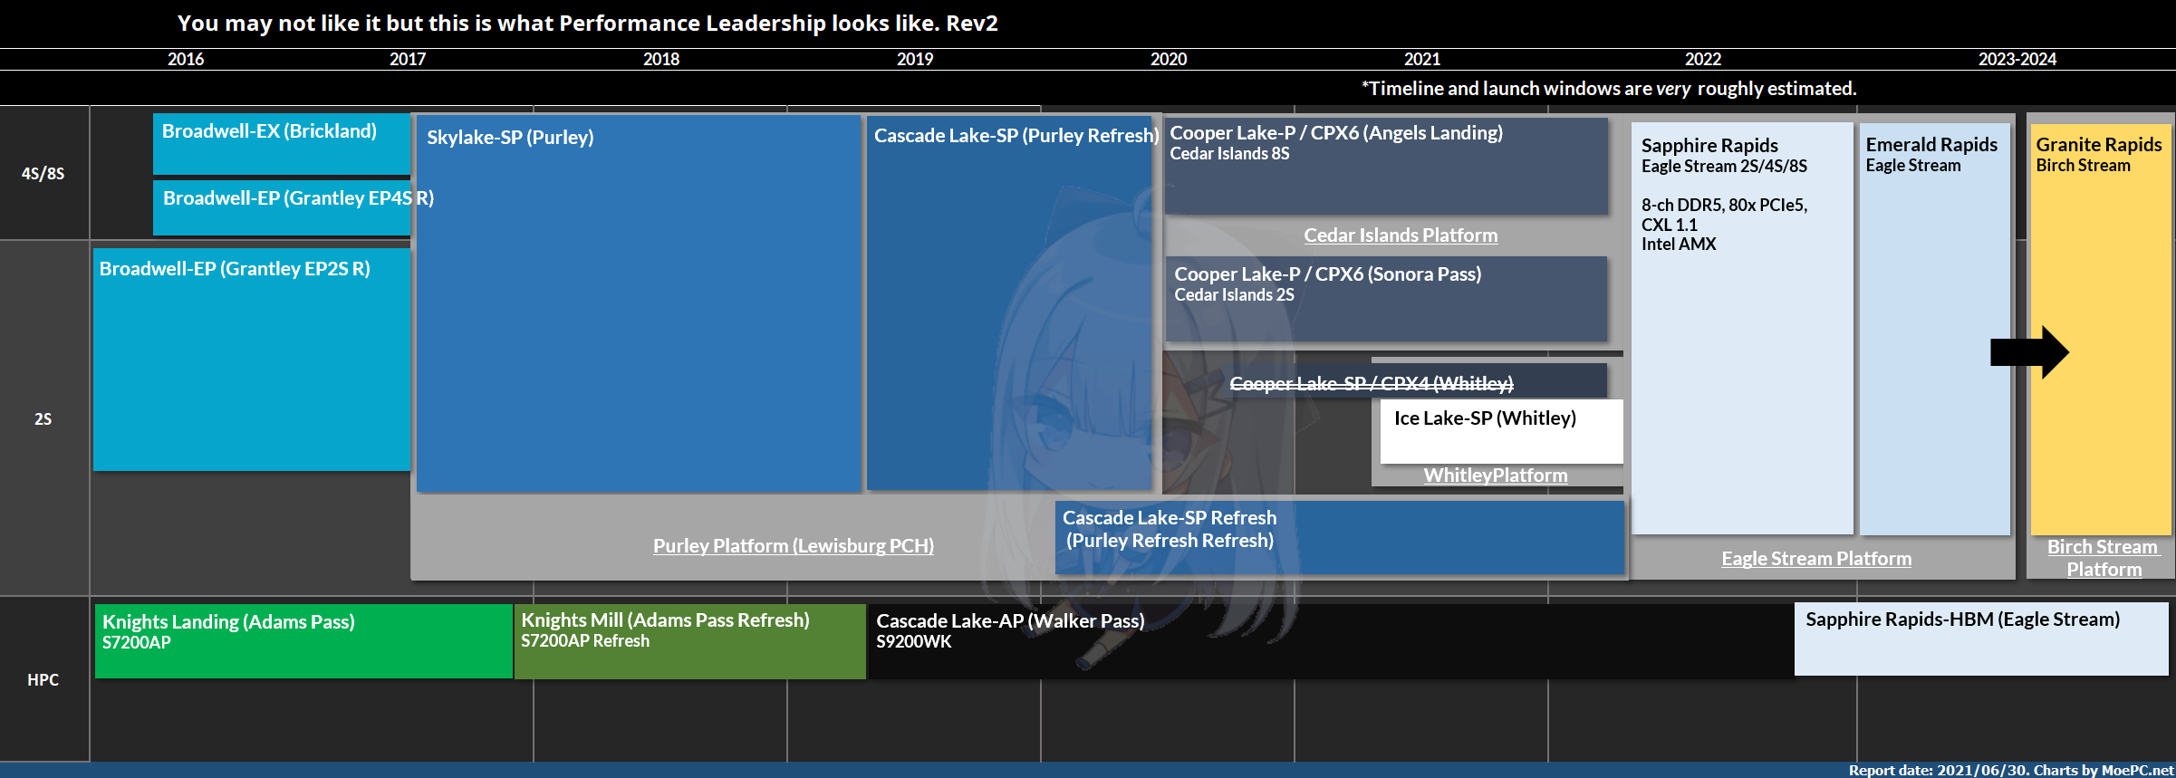Open the Eagle Stream Platform link
2176x778 pixels.
[1815, 559]
